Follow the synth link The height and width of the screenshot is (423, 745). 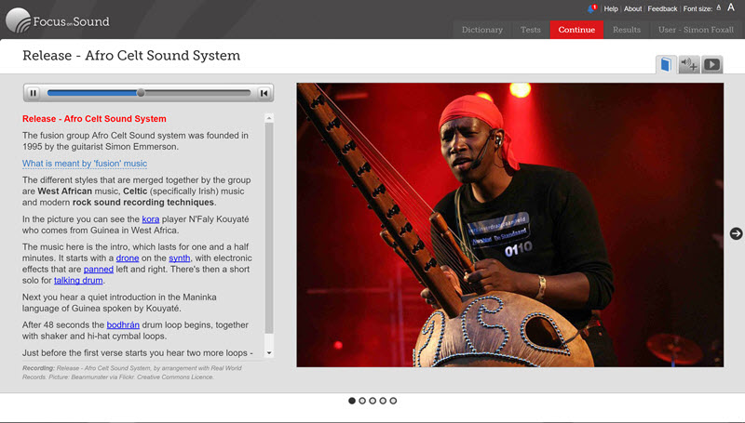click(x=179, y=258)
